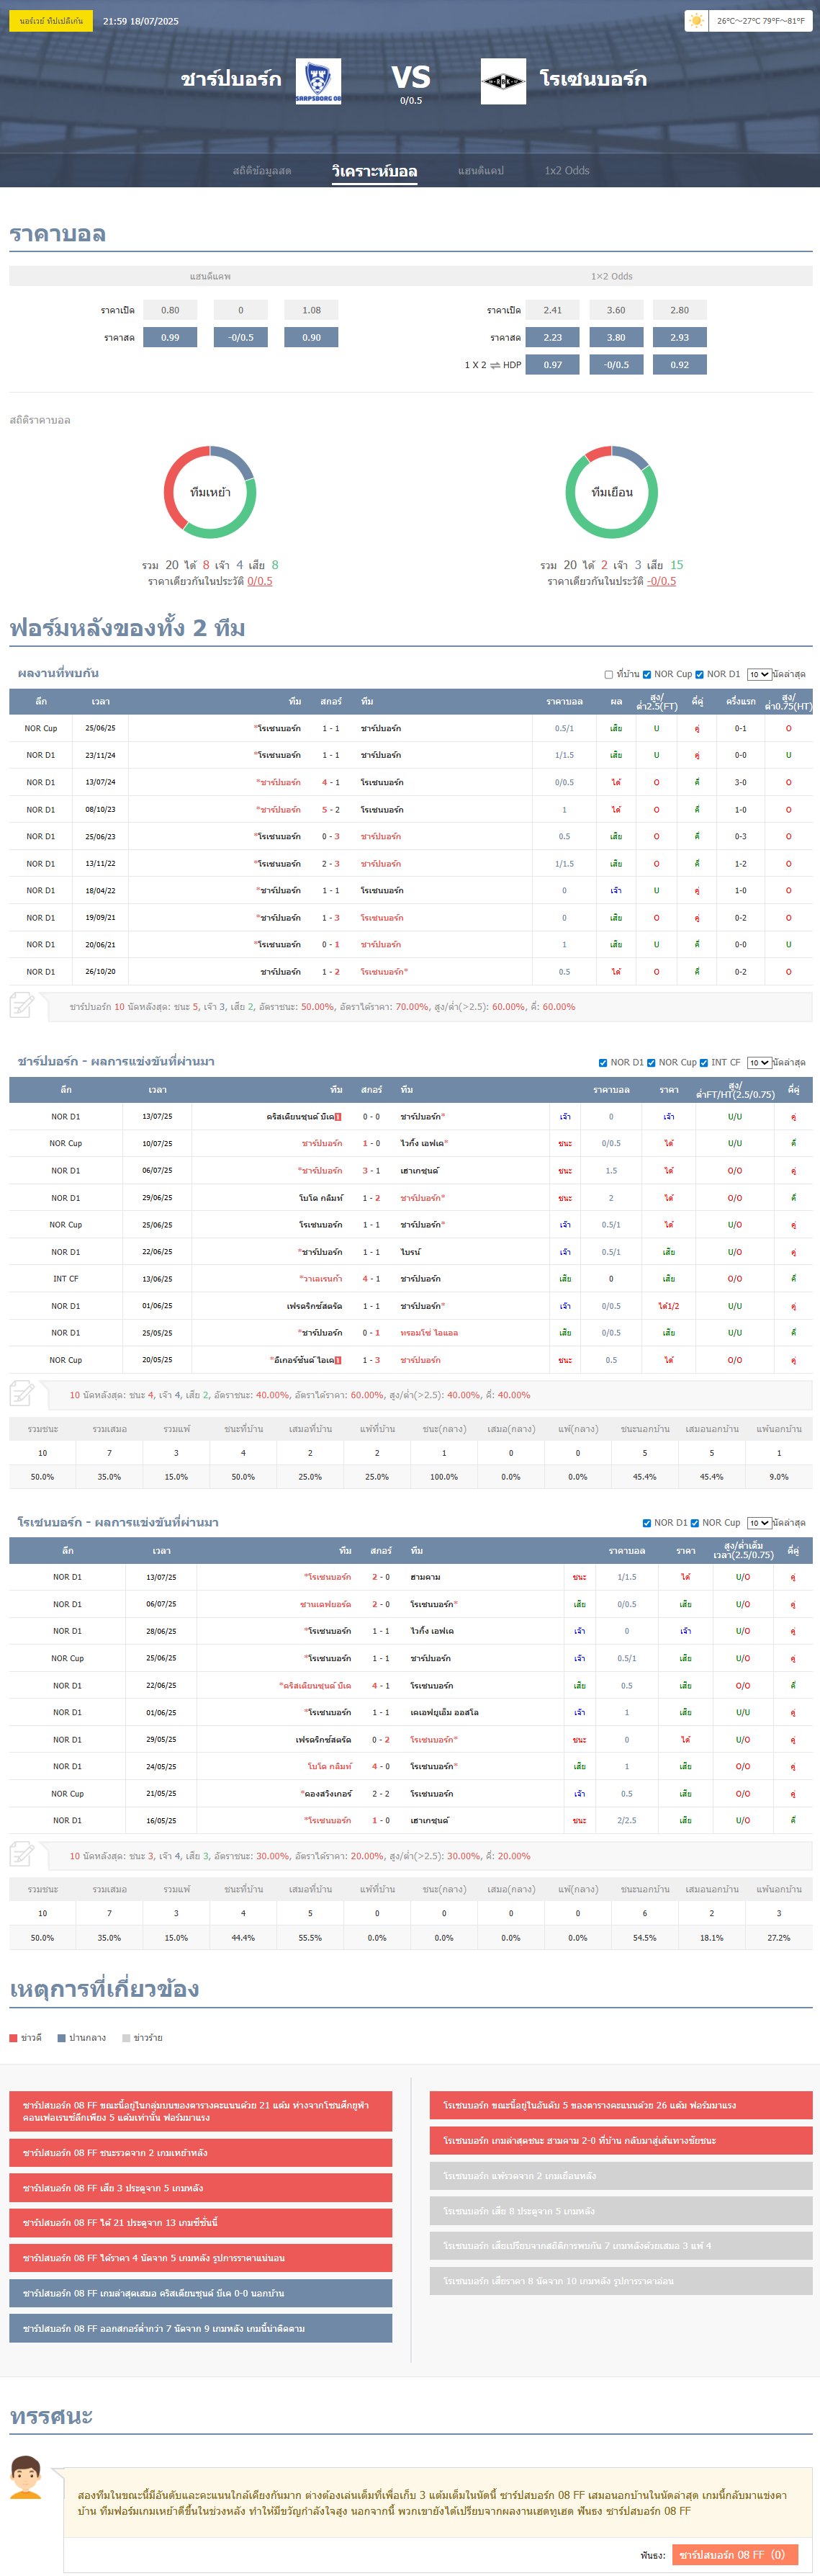Click opening handicap home price 0.80
This screenshot has width=820, height=2576.
click(x=171, y=310)
